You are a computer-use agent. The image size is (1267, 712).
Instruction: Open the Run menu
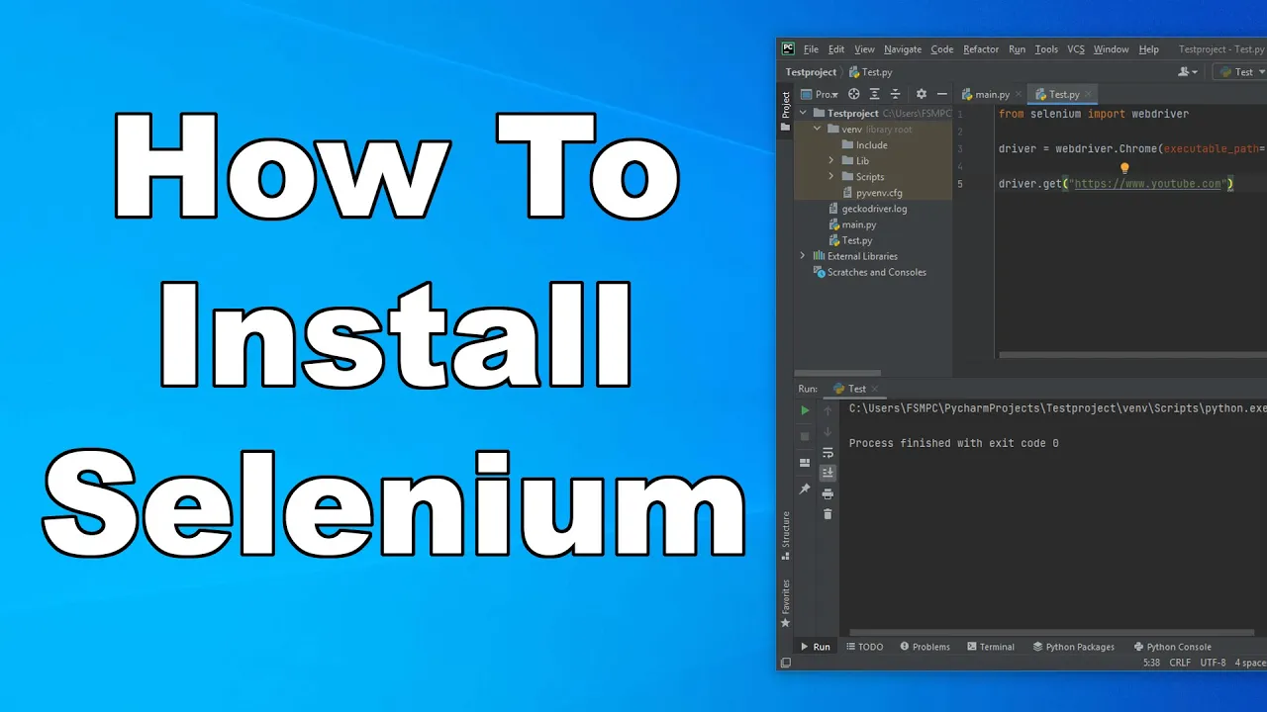point(1017,49)
